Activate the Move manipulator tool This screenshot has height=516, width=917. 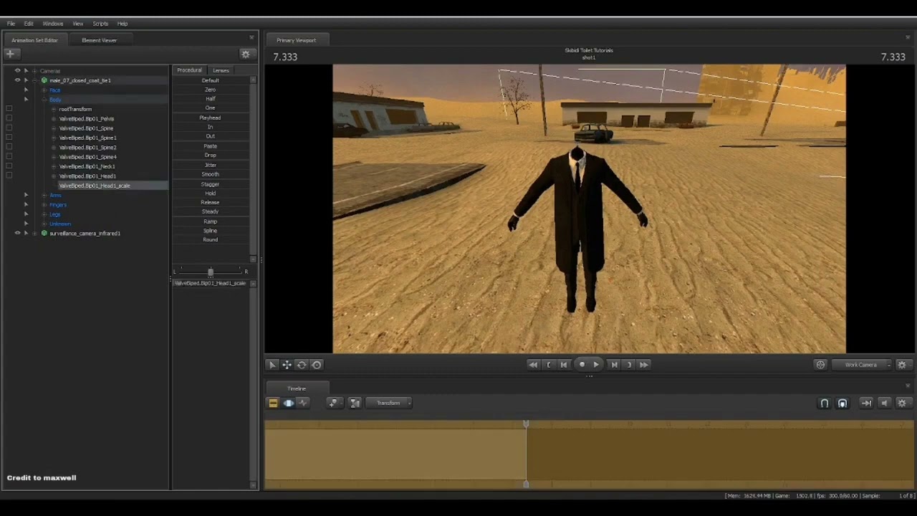pos(287,365)
